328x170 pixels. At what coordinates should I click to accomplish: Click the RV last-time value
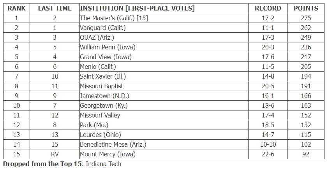click(55, 154)
